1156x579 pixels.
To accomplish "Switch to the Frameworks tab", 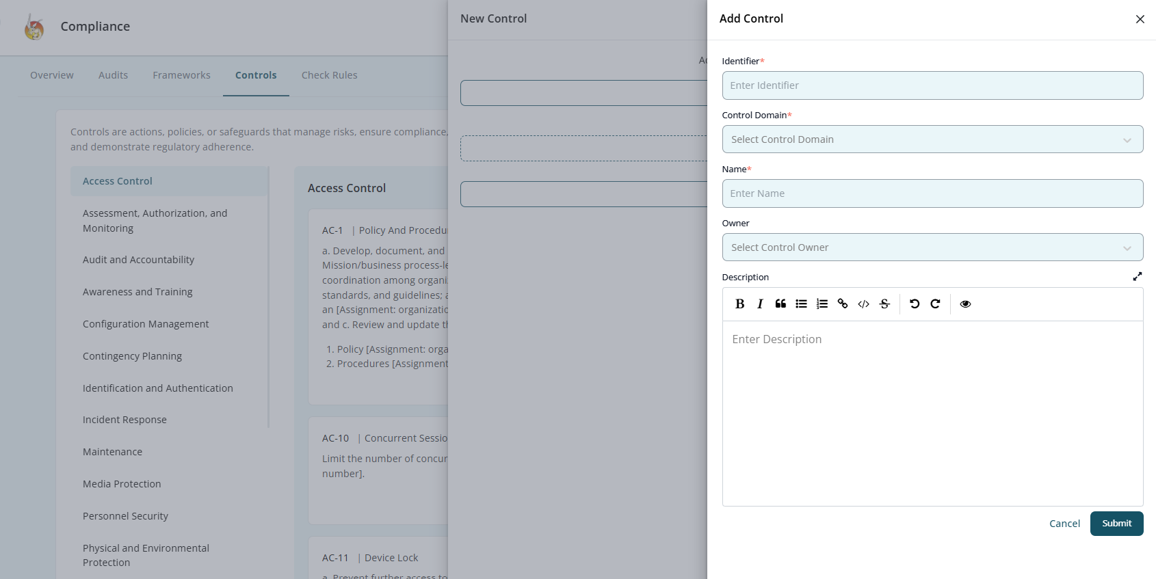I will [x=181, y=75].
